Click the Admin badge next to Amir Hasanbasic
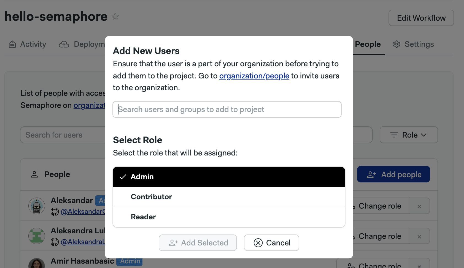Viewport: 464px width, 268px height. [x=130, y=261]
